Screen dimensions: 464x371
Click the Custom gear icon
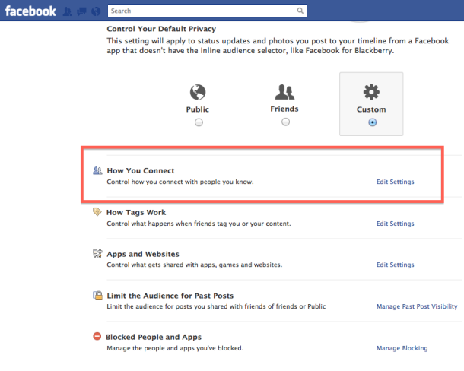[x=372, y=92]
